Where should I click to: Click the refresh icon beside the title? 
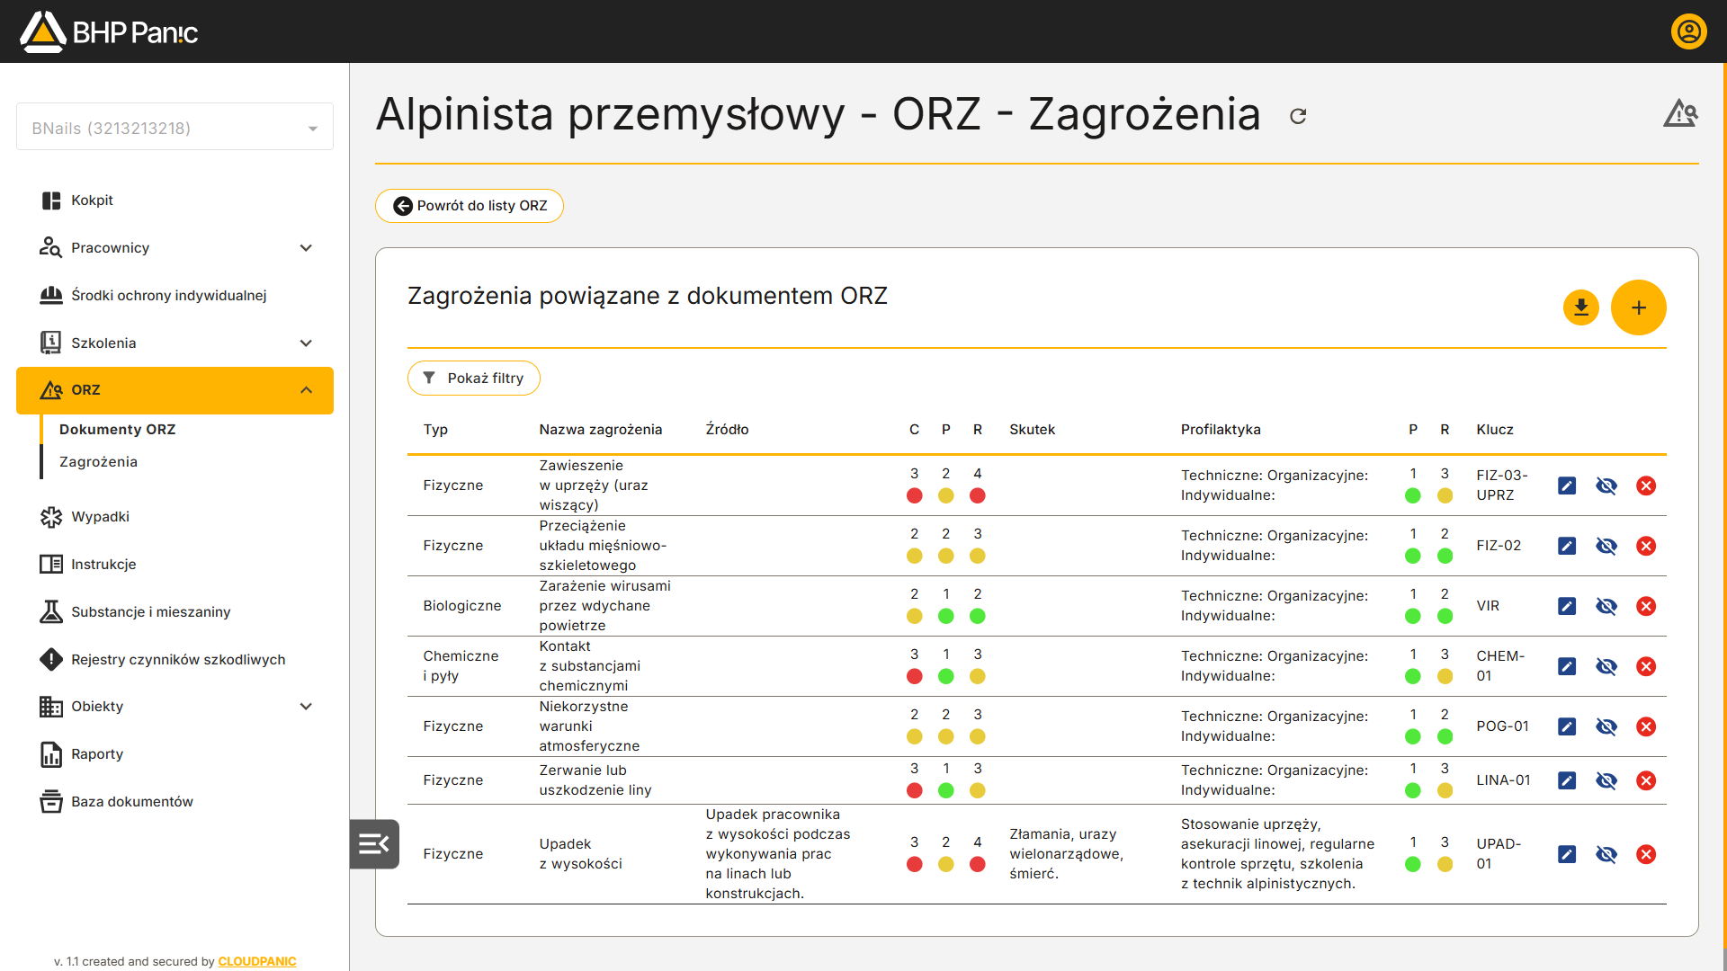click(1297, 116)
